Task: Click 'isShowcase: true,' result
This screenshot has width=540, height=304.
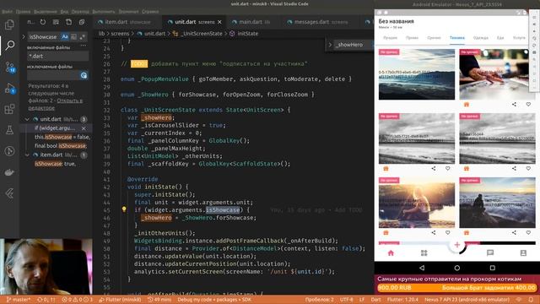Action: click(x=55, y=164)
